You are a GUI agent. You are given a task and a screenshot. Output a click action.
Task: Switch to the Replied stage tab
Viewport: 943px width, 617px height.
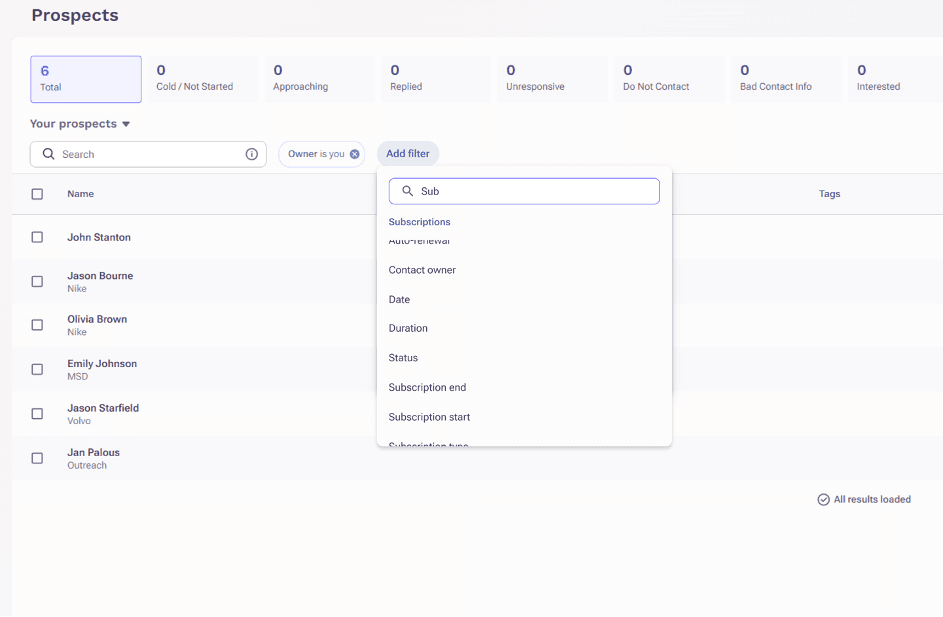(x=436, y=79)
